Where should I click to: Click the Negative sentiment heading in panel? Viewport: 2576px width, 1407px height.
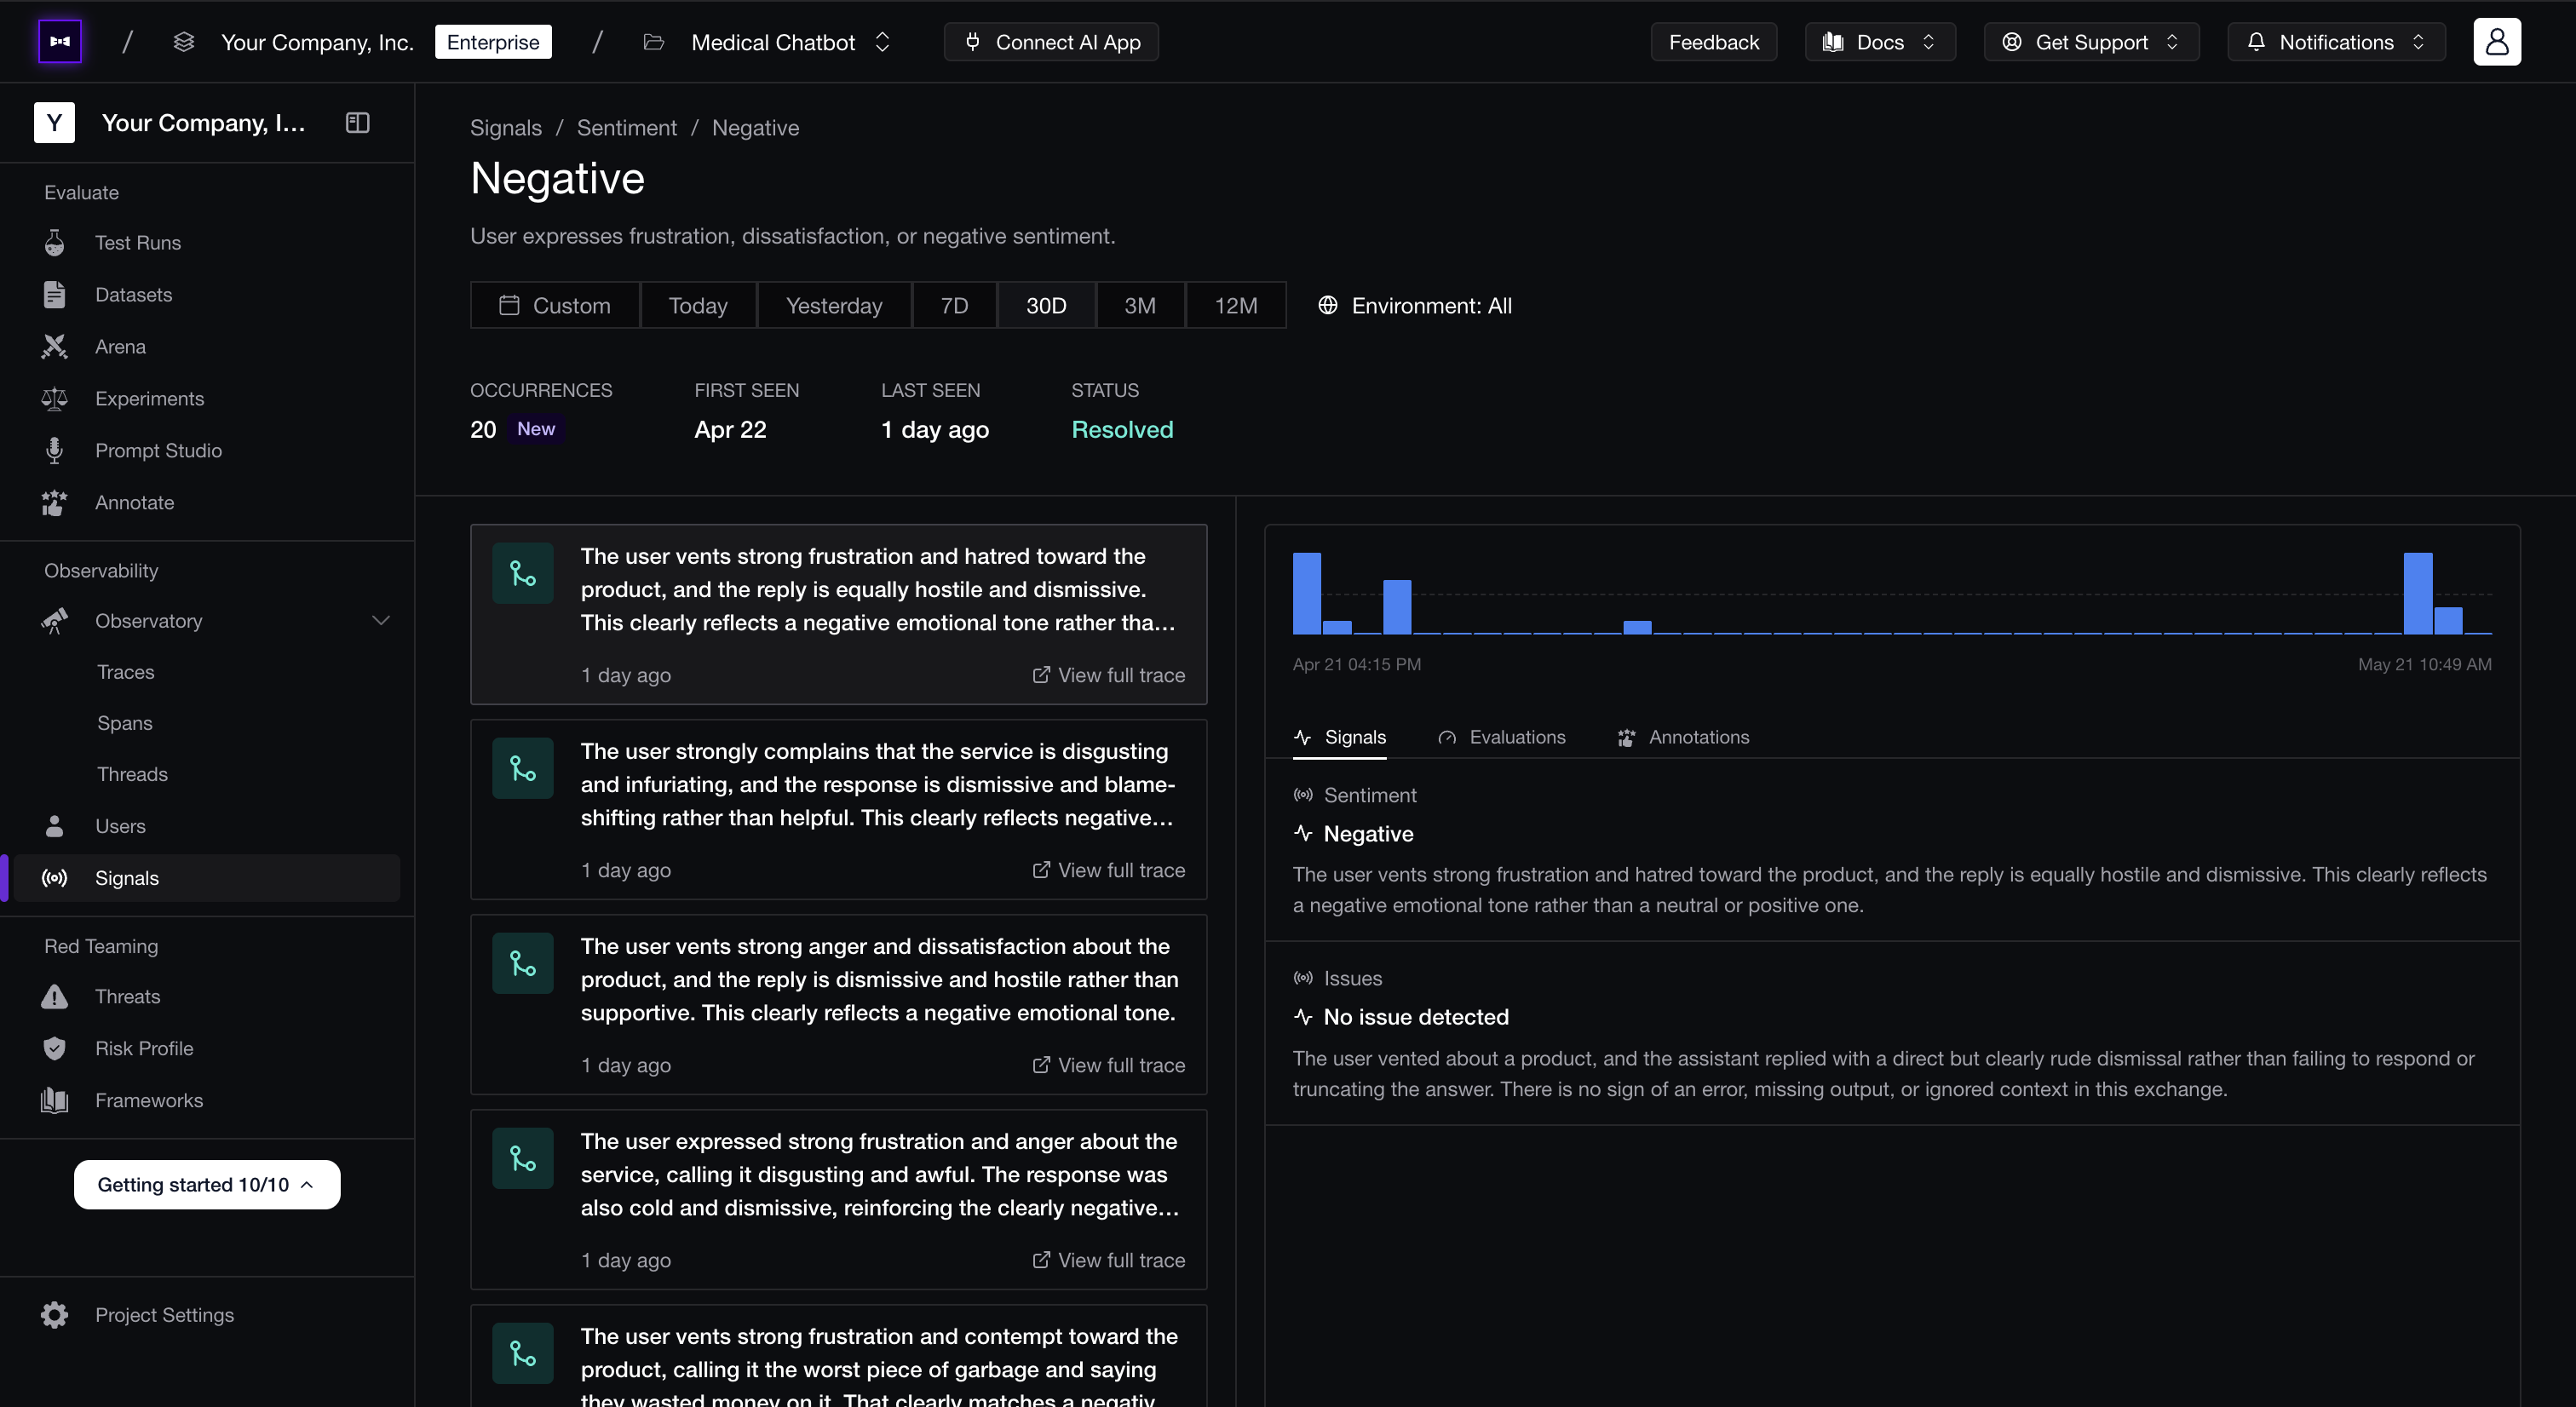pos(1368,834)
